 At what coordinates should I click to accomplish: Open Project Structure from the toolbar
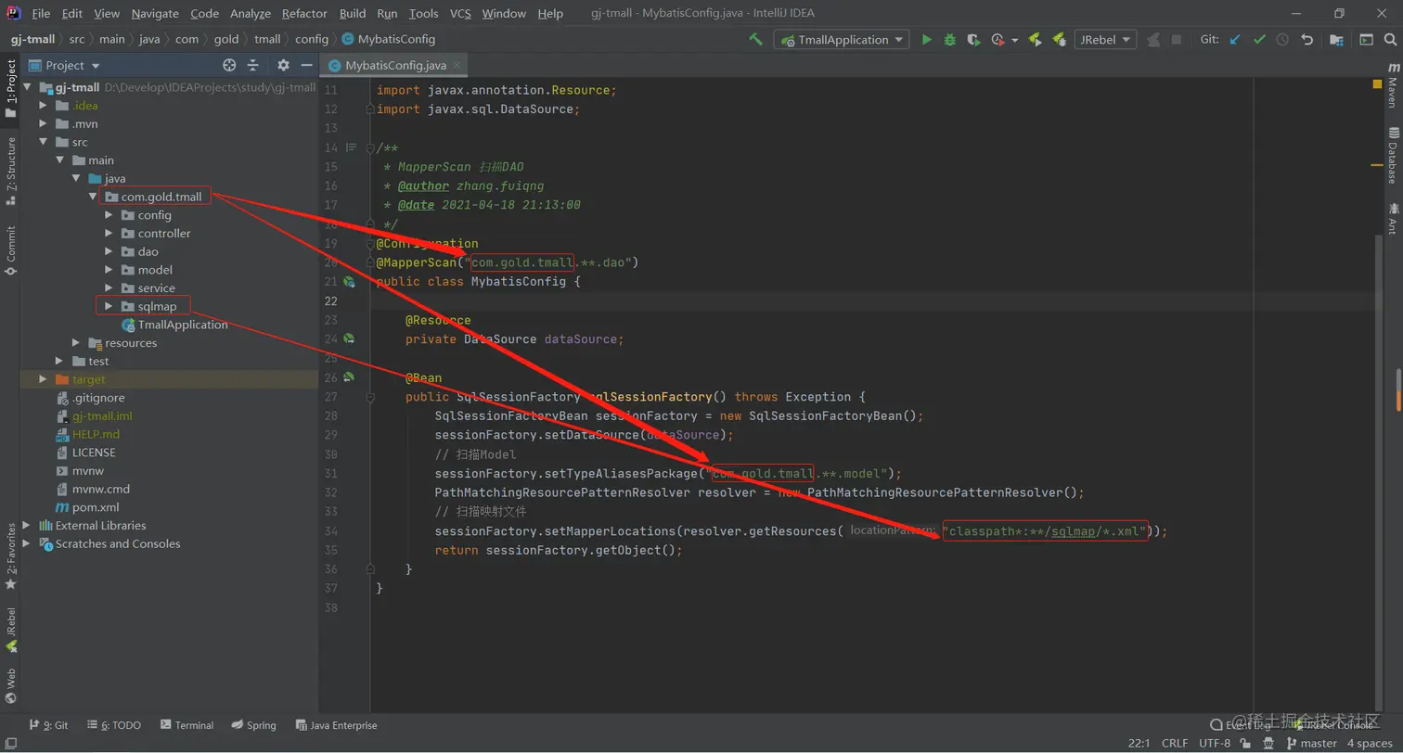click(1336, 40)
